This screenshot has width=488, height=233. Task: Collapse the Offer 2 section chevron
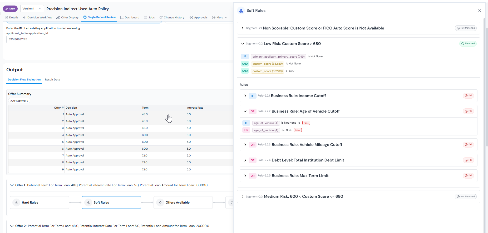[12, 226]
